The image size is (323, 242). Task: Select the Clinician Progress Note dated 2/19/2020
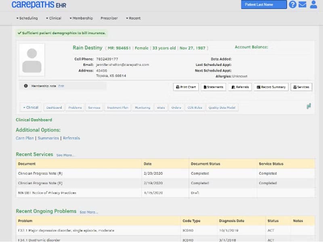click(40, 183)
